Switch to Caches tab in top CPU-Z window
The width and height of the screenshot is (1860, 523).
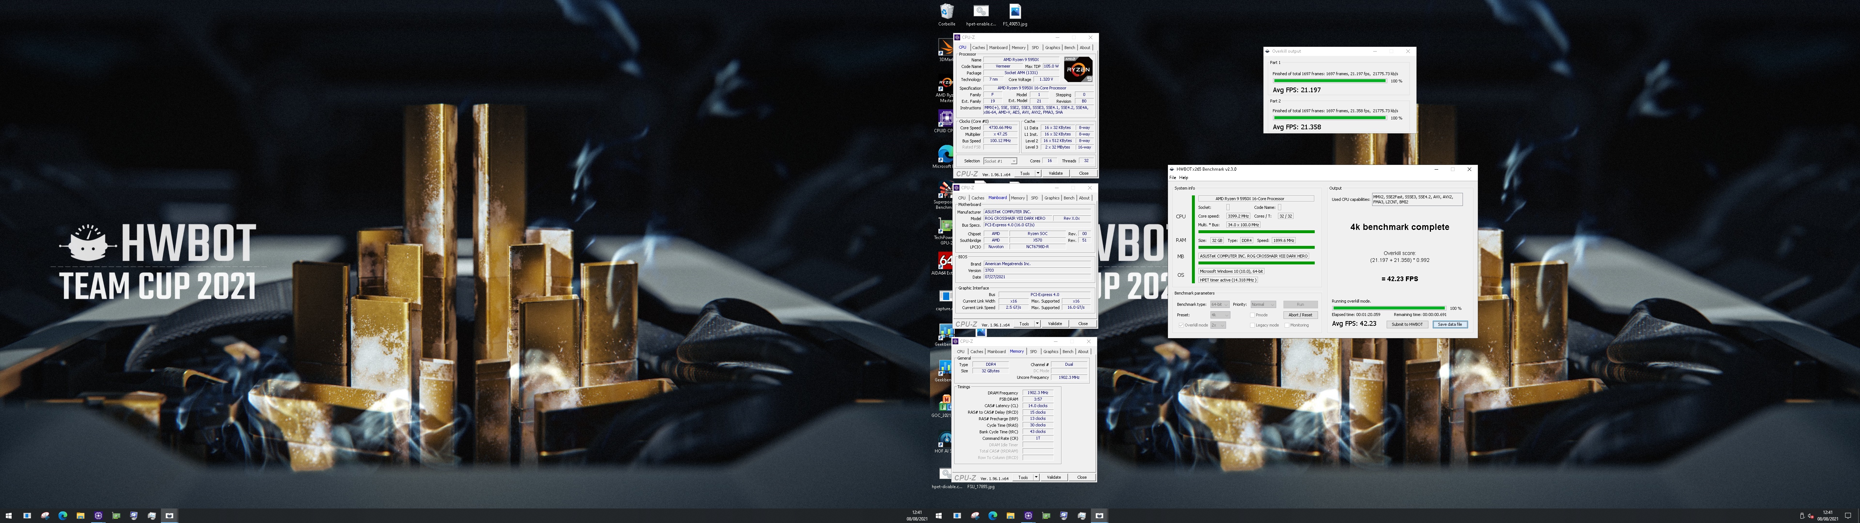tap(978, 48)
